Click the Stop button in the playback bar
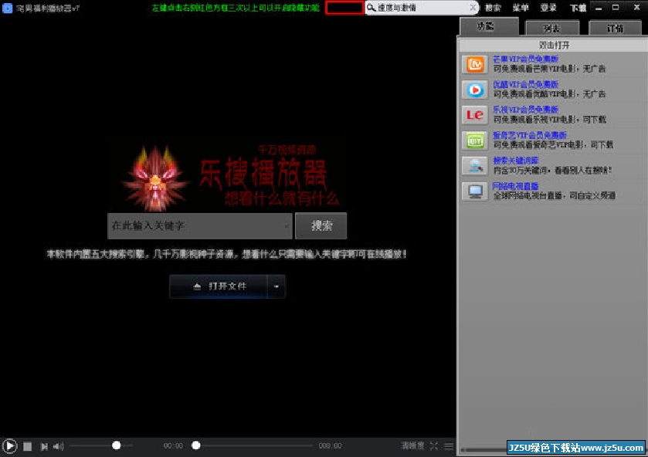648x457 pixels. coord(27,446)
